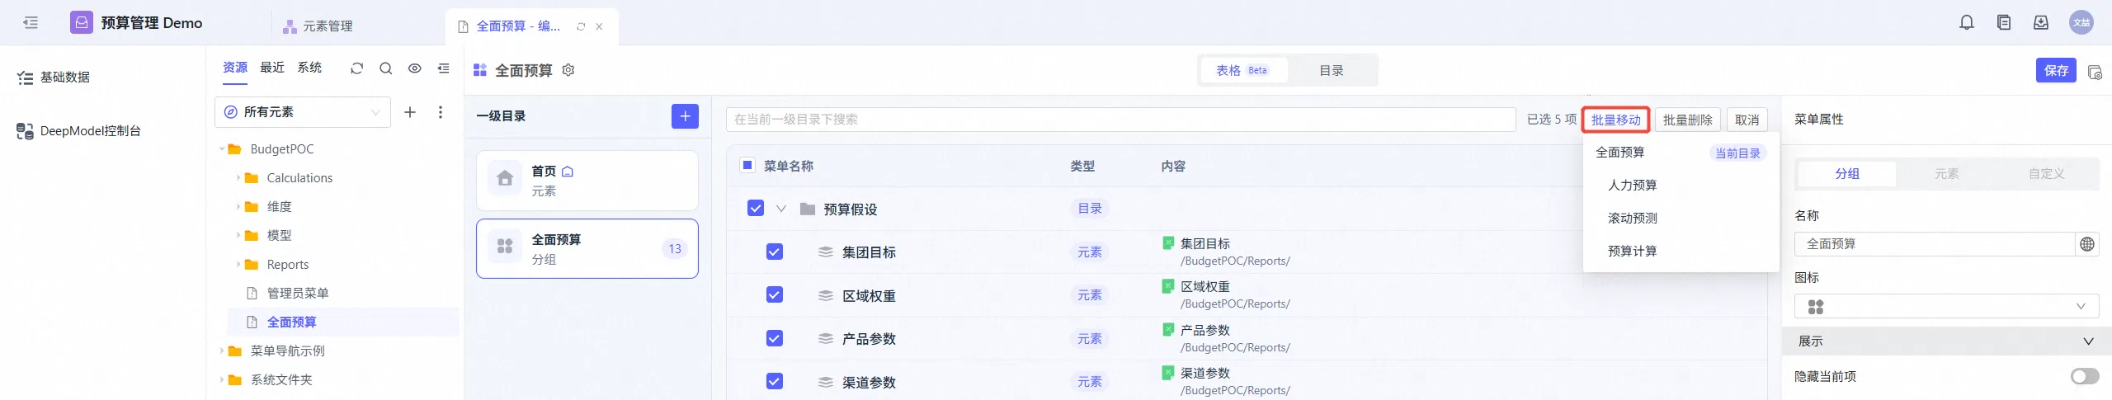Select 人力预算 in the move menu
Viewport: 2112px width, 400px height.
[x=1633, y=185]
